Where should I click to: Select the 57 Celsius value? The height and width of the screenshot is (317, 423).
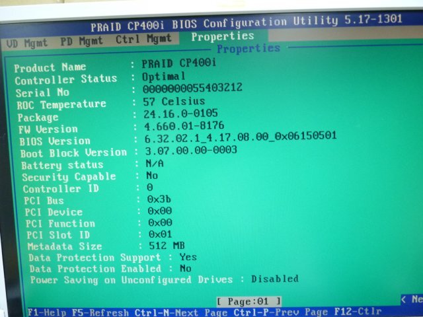coord(174,102)
